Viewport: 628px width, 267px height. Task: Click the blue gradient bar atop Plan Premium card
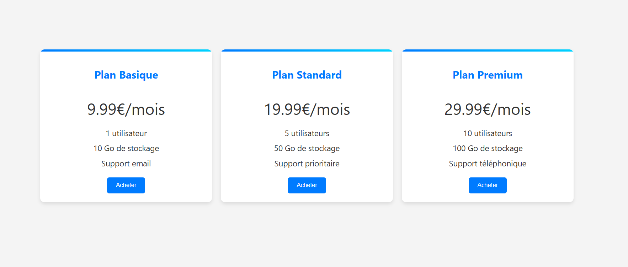tap(488, 50)
